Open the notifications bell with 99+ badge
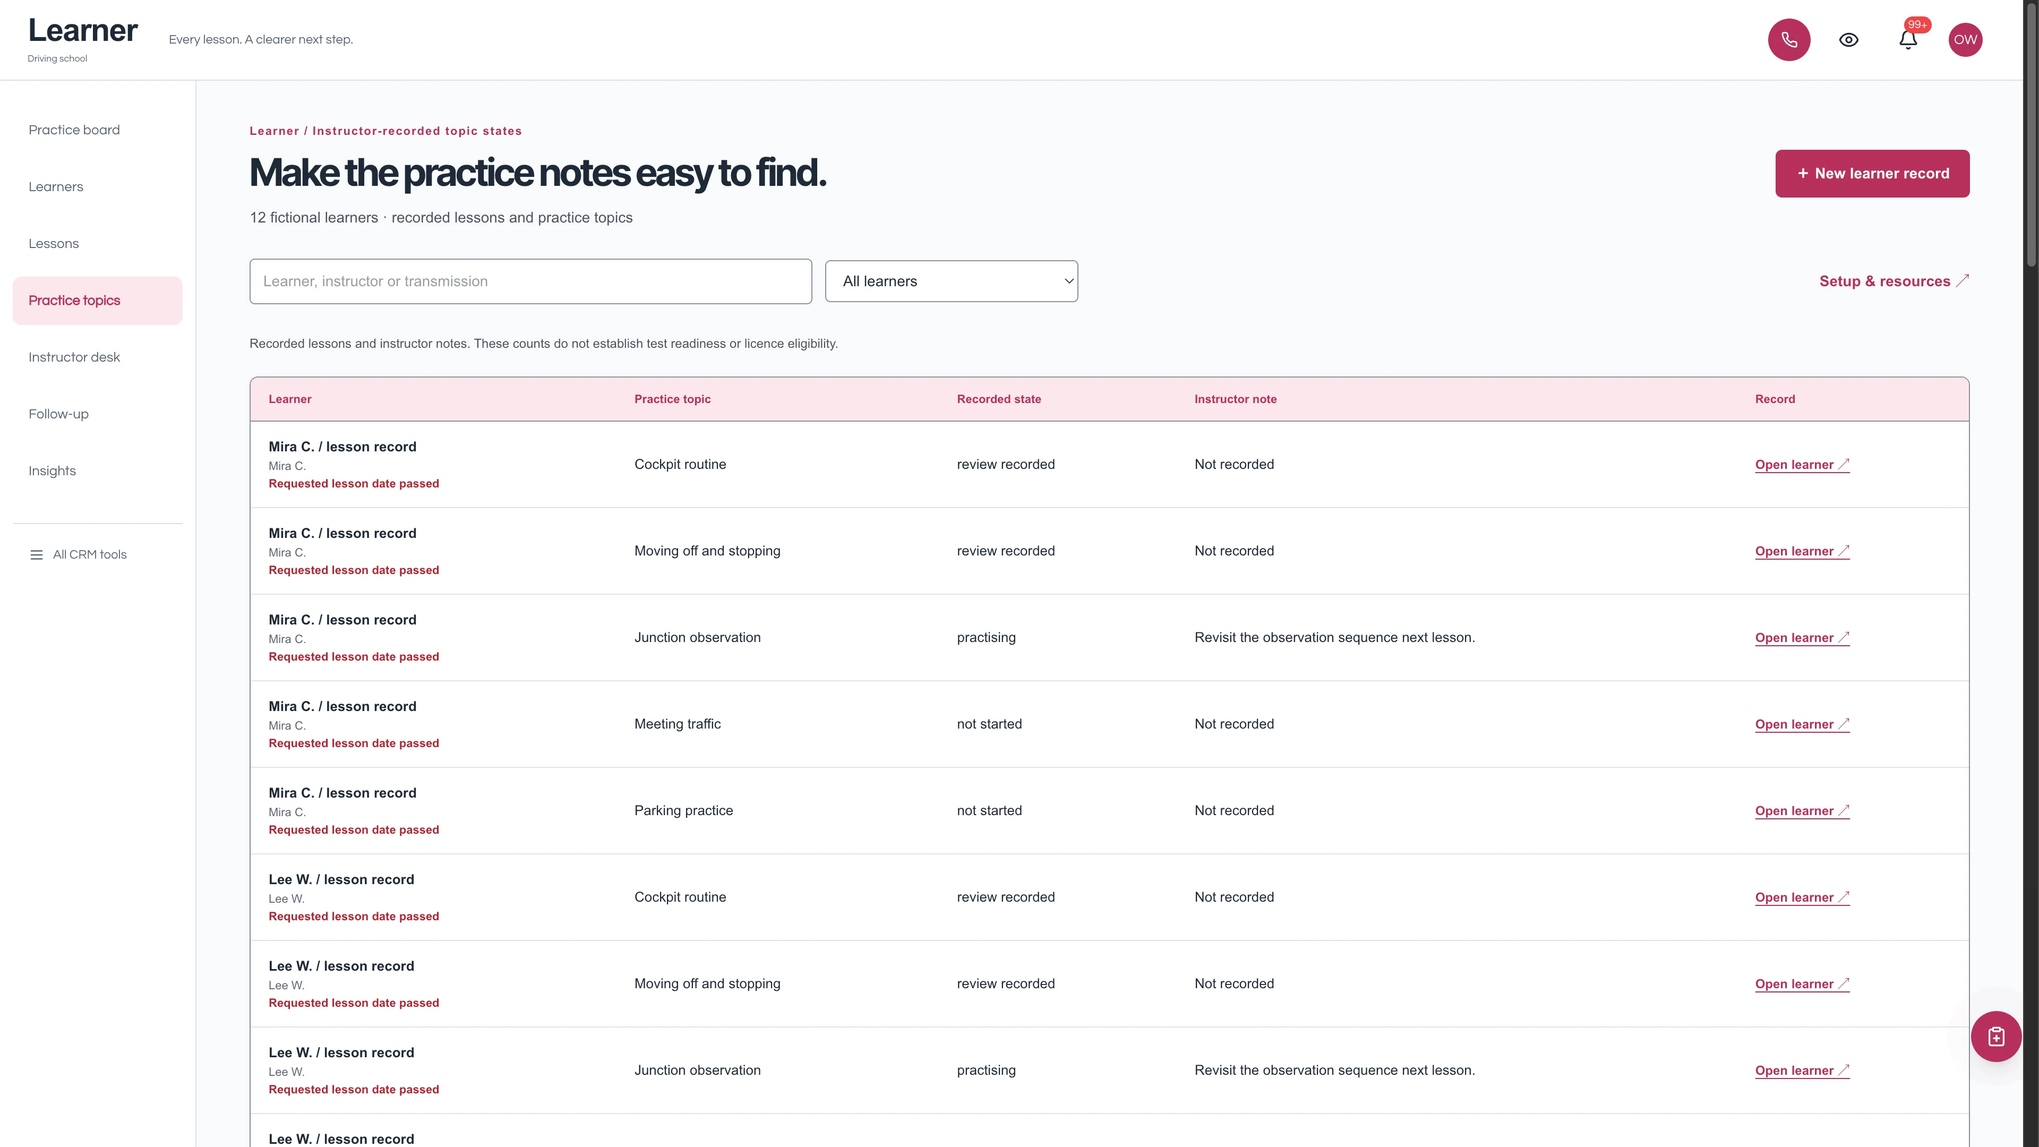2039x1147 pixels. [x=1908, y=40]
